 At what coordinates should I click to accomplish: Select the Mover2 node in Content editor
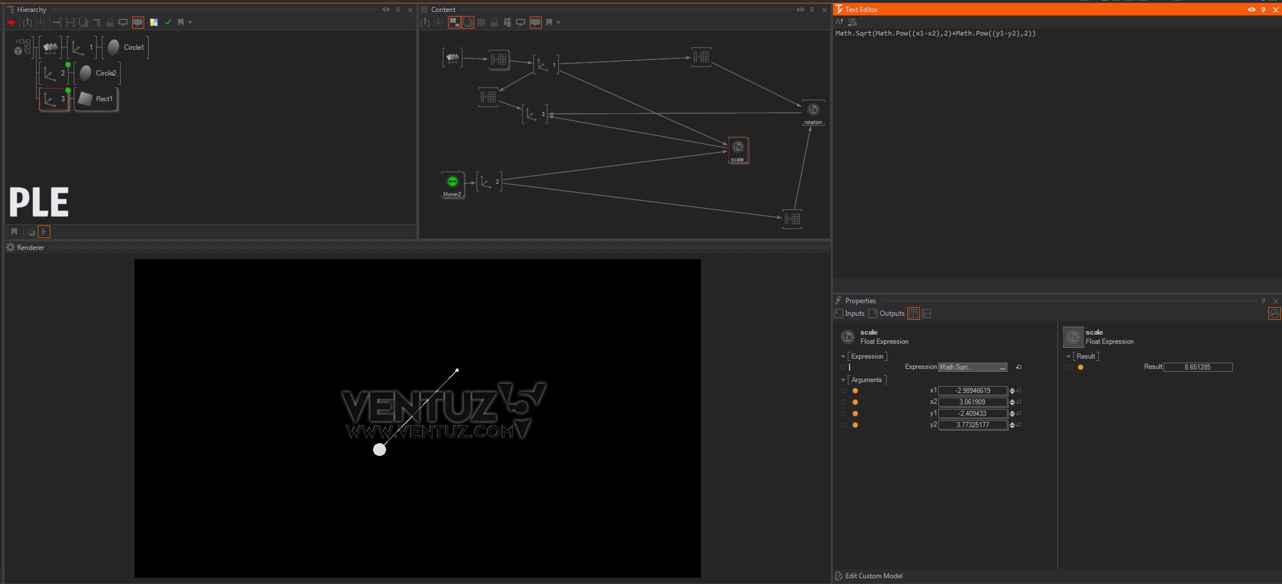tap(452, 182)
